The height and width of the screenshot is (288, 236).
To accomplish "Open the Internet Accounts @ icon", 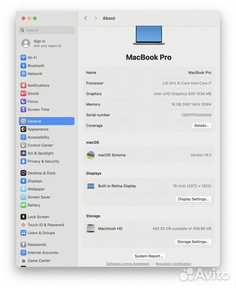I will (23, 253).
